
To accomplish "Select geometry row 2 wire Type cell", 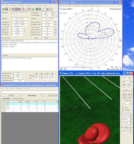I will click(x=9, y=106).
